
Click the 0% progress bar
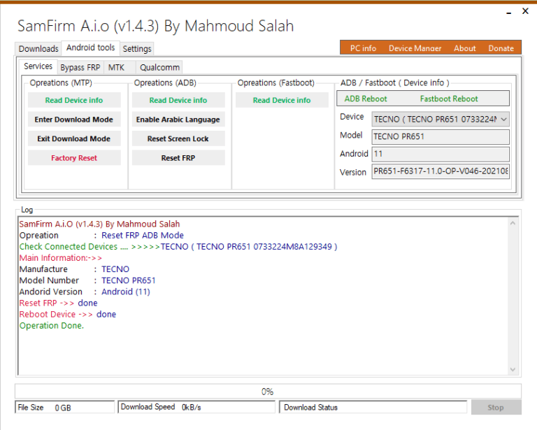[x=268, y=392]
